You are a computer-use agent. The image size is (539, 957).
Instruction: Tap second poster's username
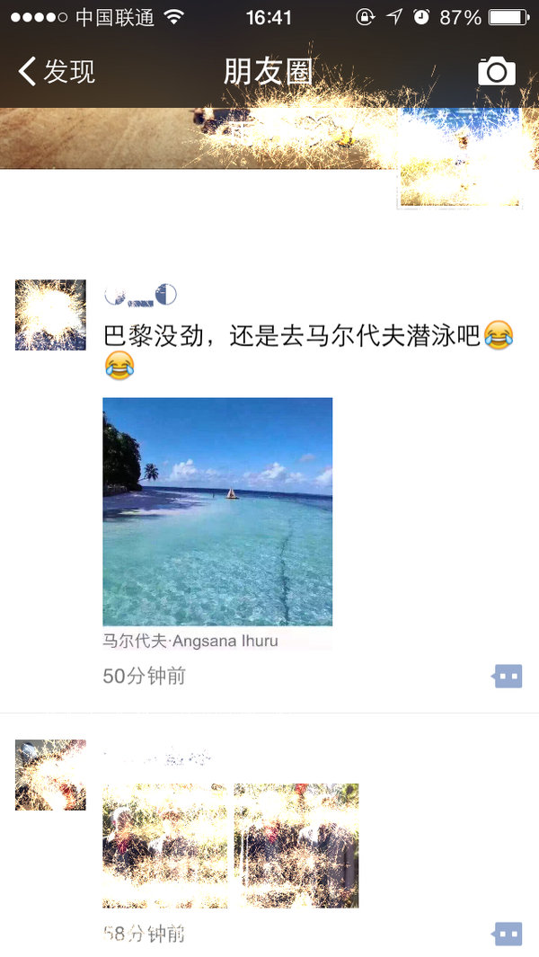pos(157,758)
